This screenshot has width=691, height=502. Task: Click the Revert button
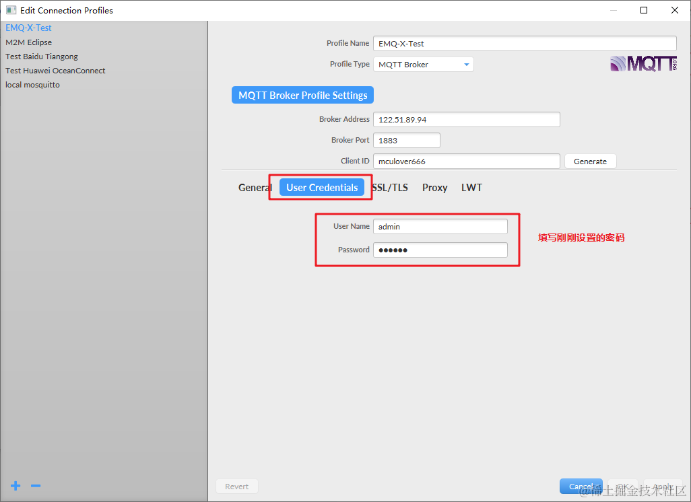click(236, 487)
